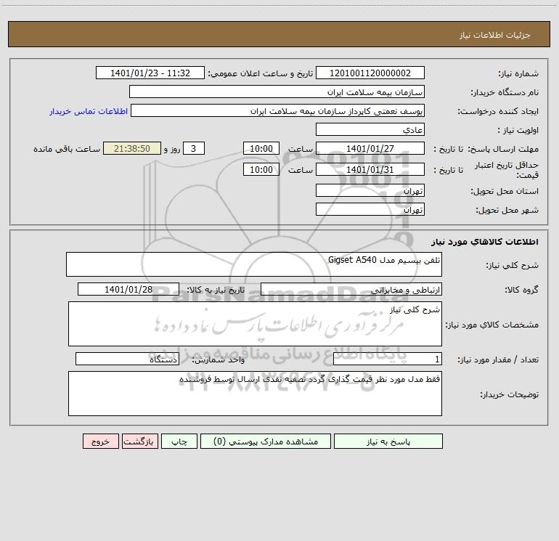This screenshot has width=559, height=541.
Task: Click price validity date 1401/01/31
Action: [370, 169]
